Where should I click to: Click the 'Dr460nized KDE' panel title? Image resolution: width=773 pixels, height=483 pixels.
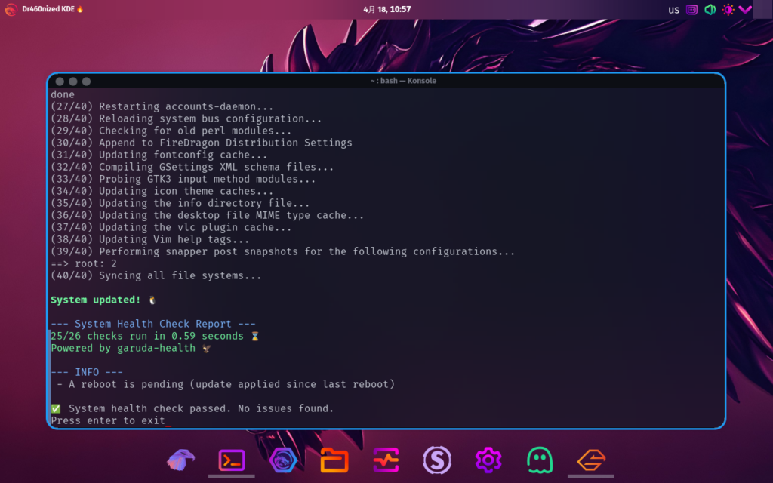(x=52, y=9)
